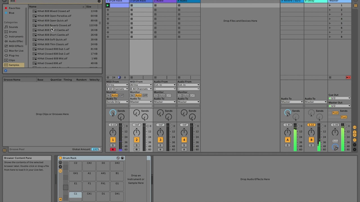Select the red Favorites collection
Image resolution: width=360 pixels, height=202 pixels.
(14, 8)
